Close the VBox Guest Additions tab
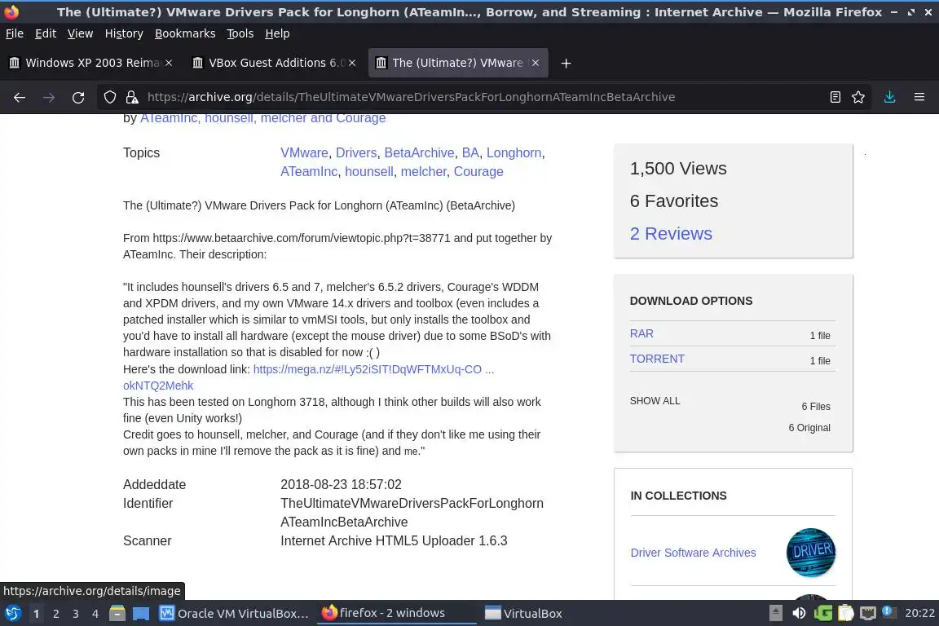Viewport: 939px width, 626px height. (352, 63)
